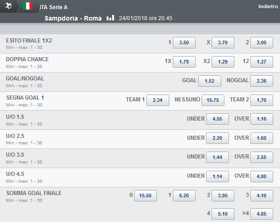Select U/O 2.5 UNDER 2.20
The width and height of the screenshot is (280, 222).
(x=218, y=138)
